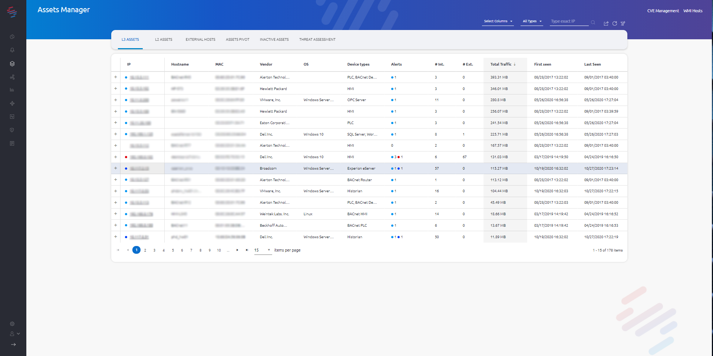Switch to the L3 ASSETS tab
The width and height of the screenshot is (713, 356).
[x=130, y=40]
